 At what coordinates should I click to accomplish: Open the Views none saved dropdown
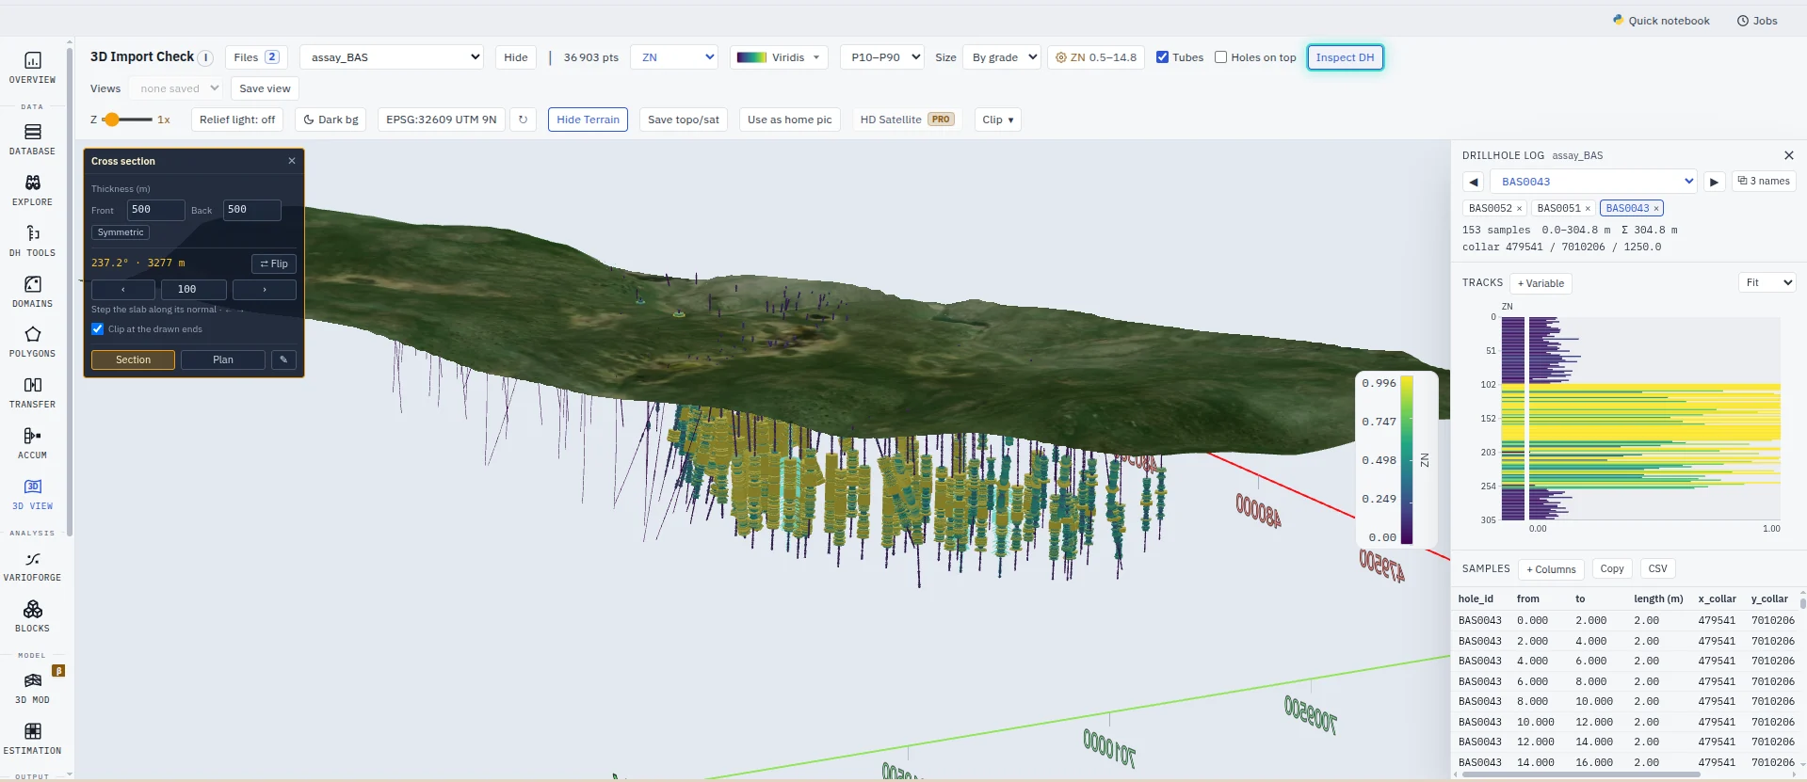tap(176, 88)
